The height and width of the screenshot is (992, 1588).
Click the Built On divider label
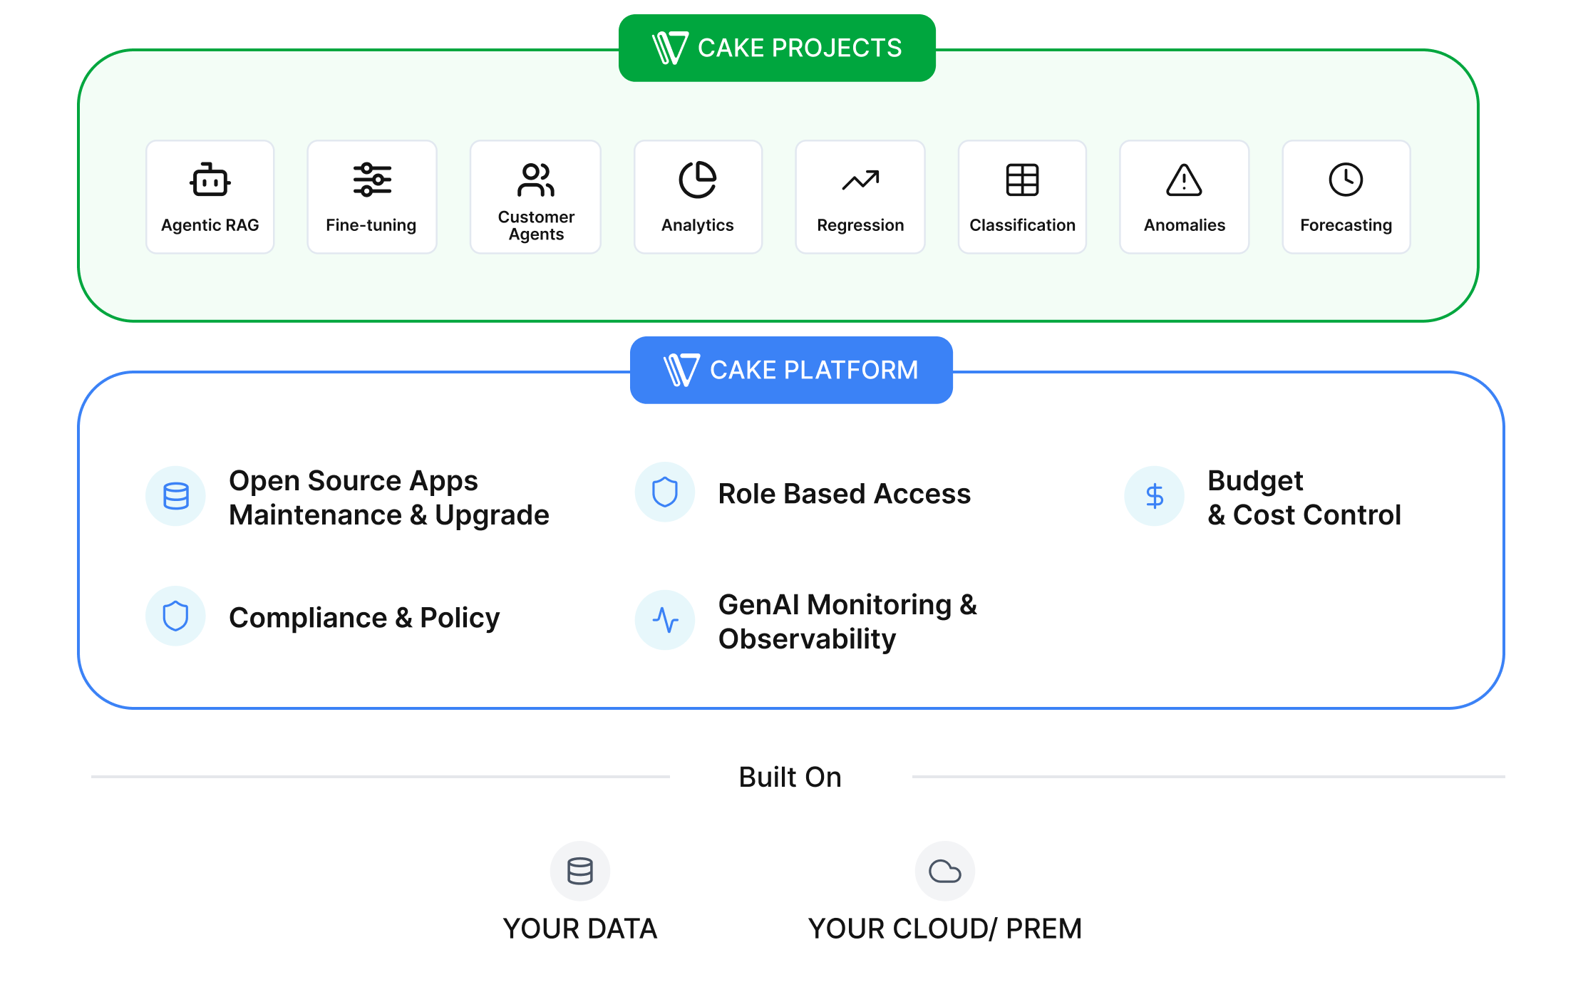tap(790, 777)
